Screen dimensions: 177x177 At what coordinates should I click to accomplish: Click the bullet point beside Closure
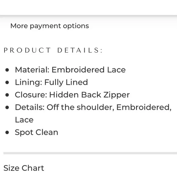7,95
